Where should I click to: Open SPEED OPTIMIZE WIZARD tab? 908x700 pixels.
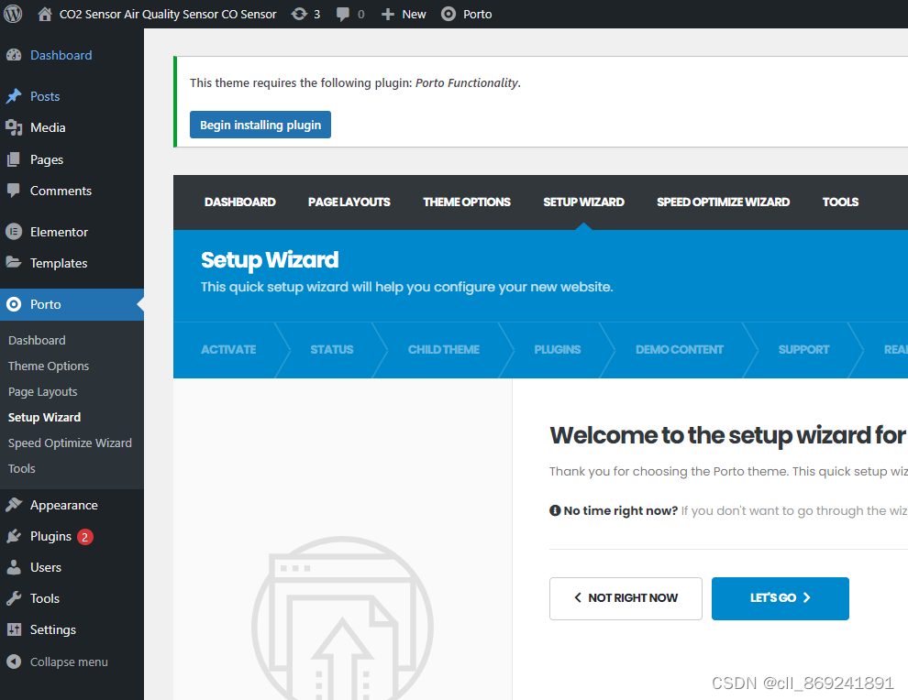pyautogui.click(x=724, y=202)
